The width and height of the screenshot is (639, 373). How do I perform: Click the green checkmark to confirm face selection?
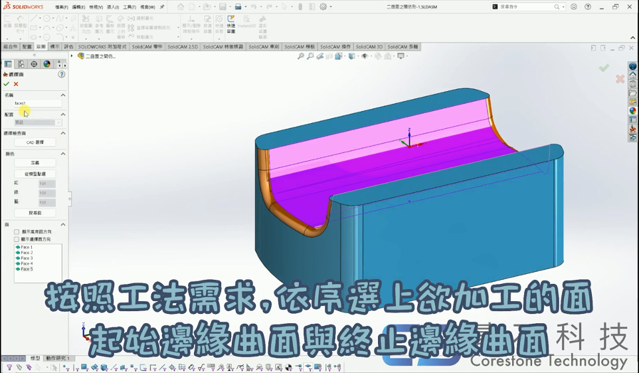tap(7, 84)
